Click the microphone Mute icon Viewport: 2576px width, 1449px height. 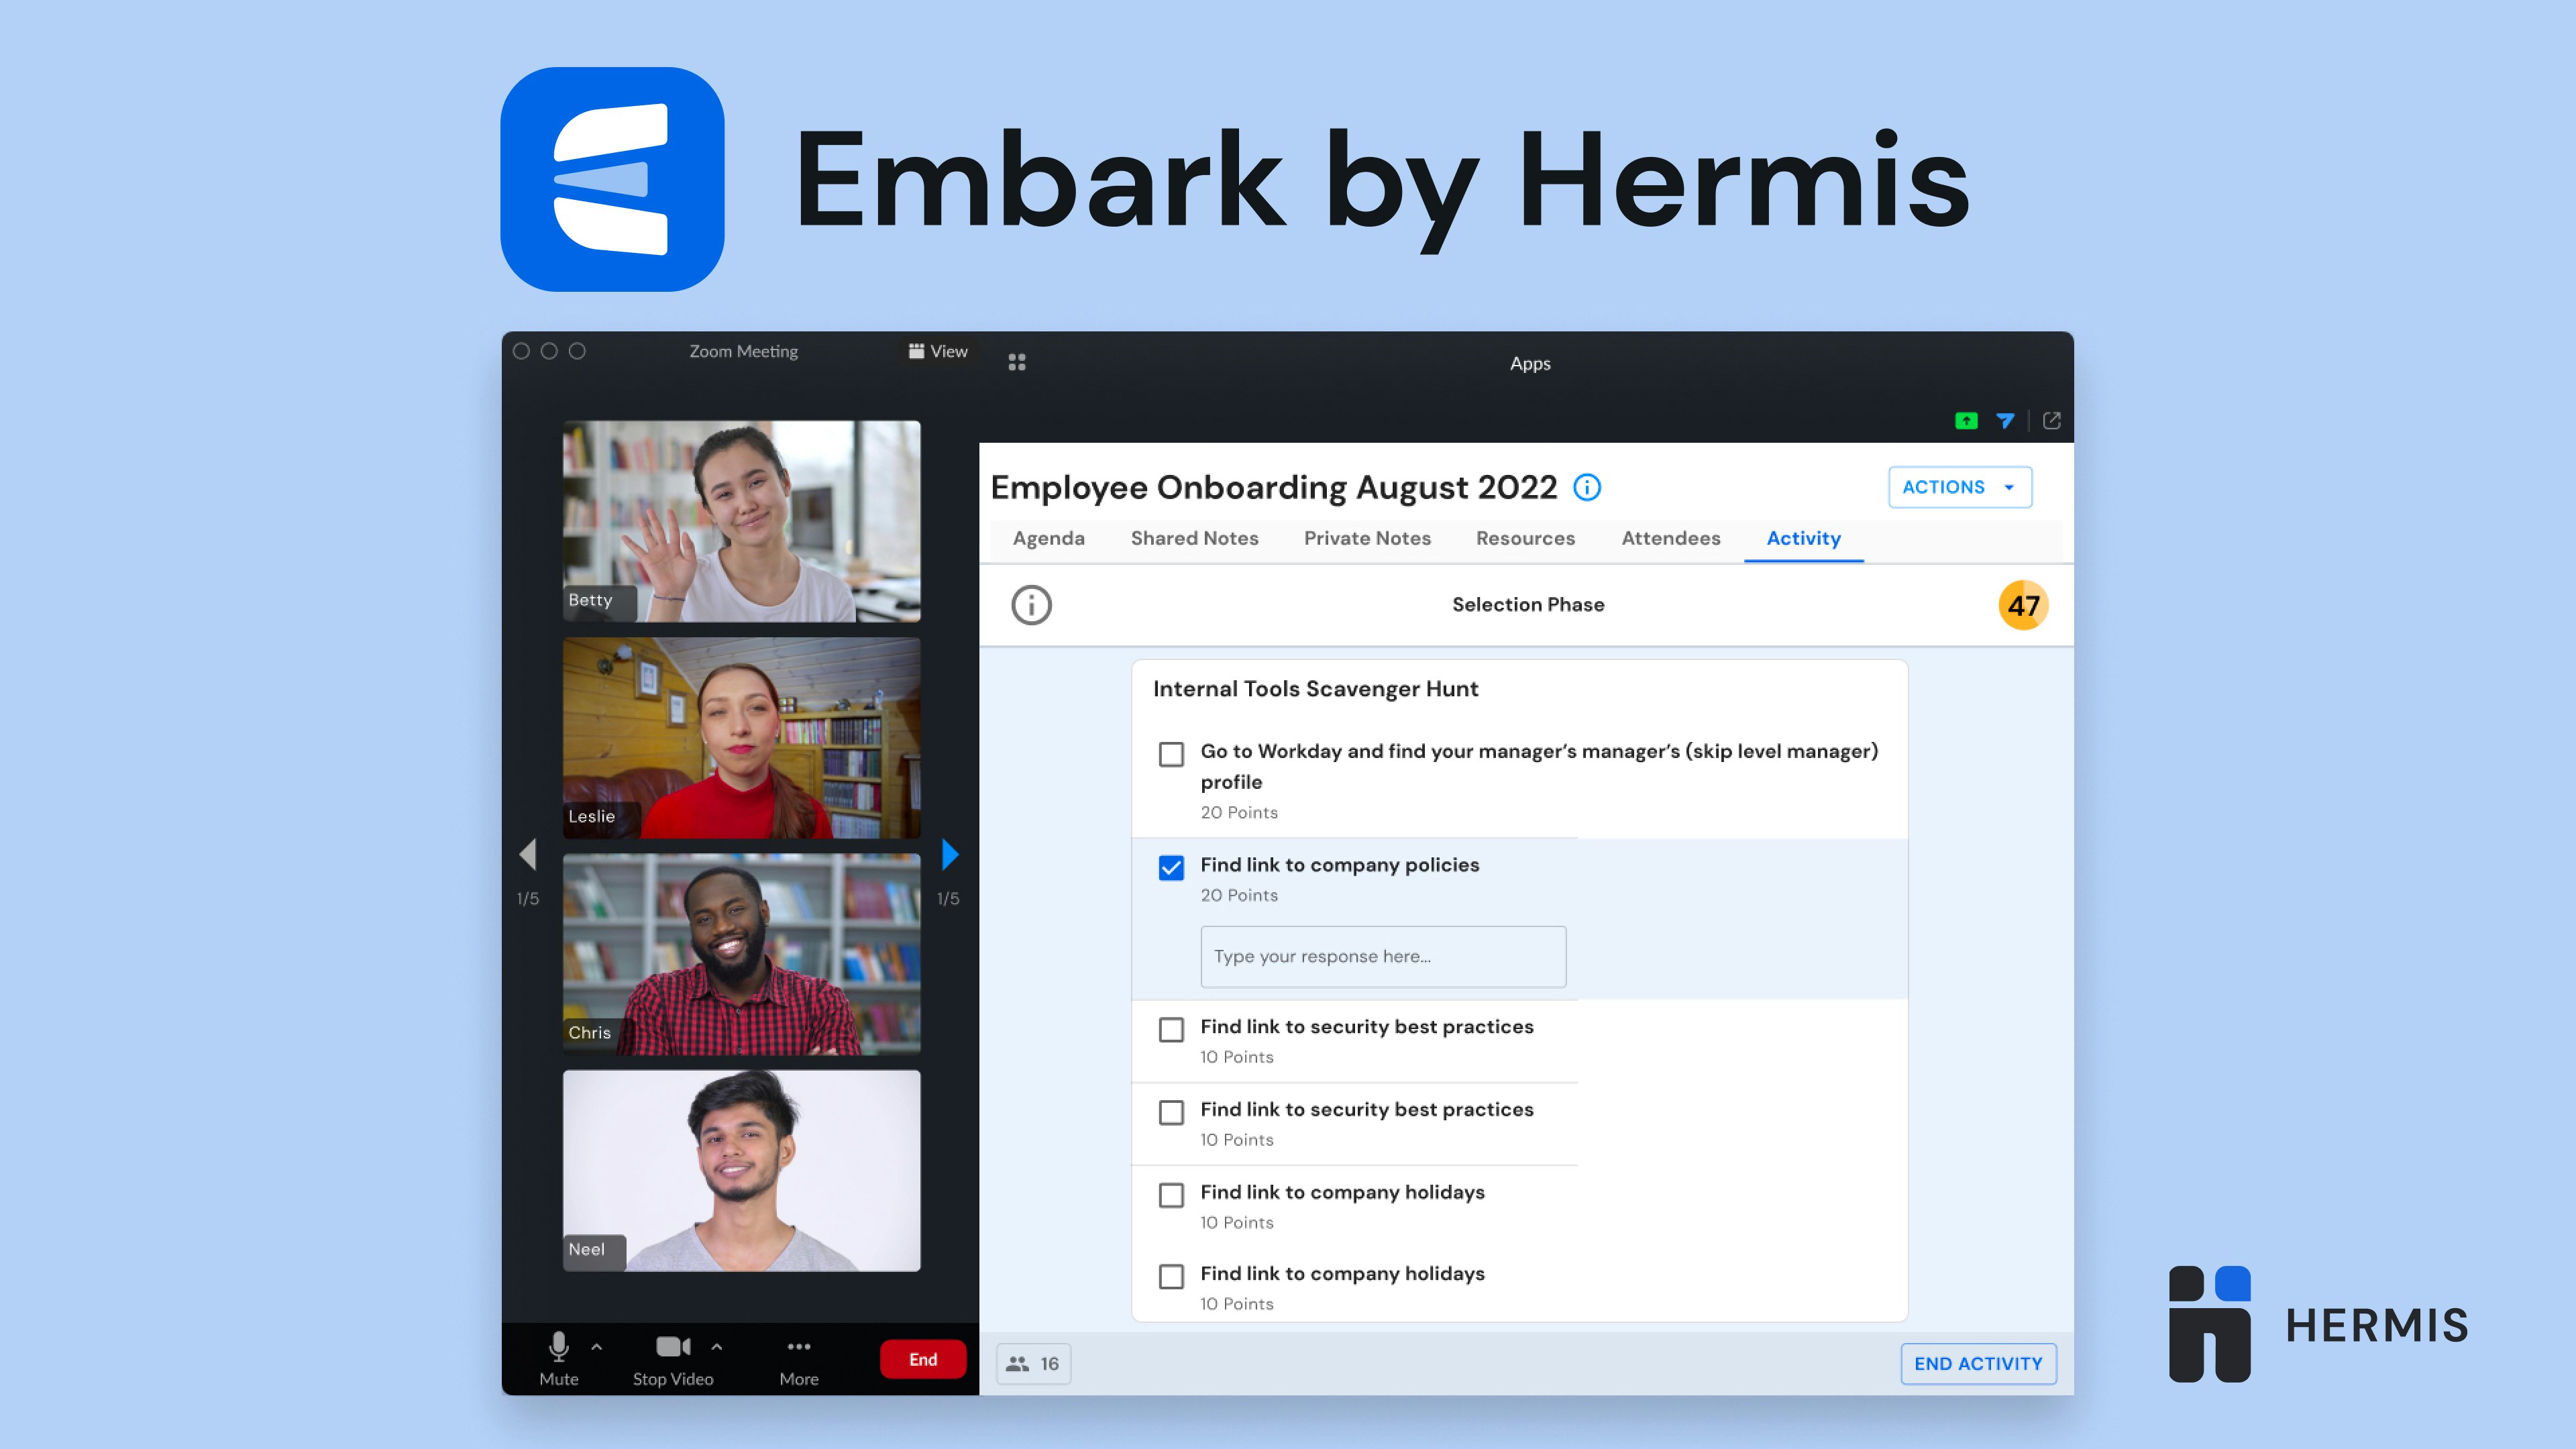tap(558, 1347)
